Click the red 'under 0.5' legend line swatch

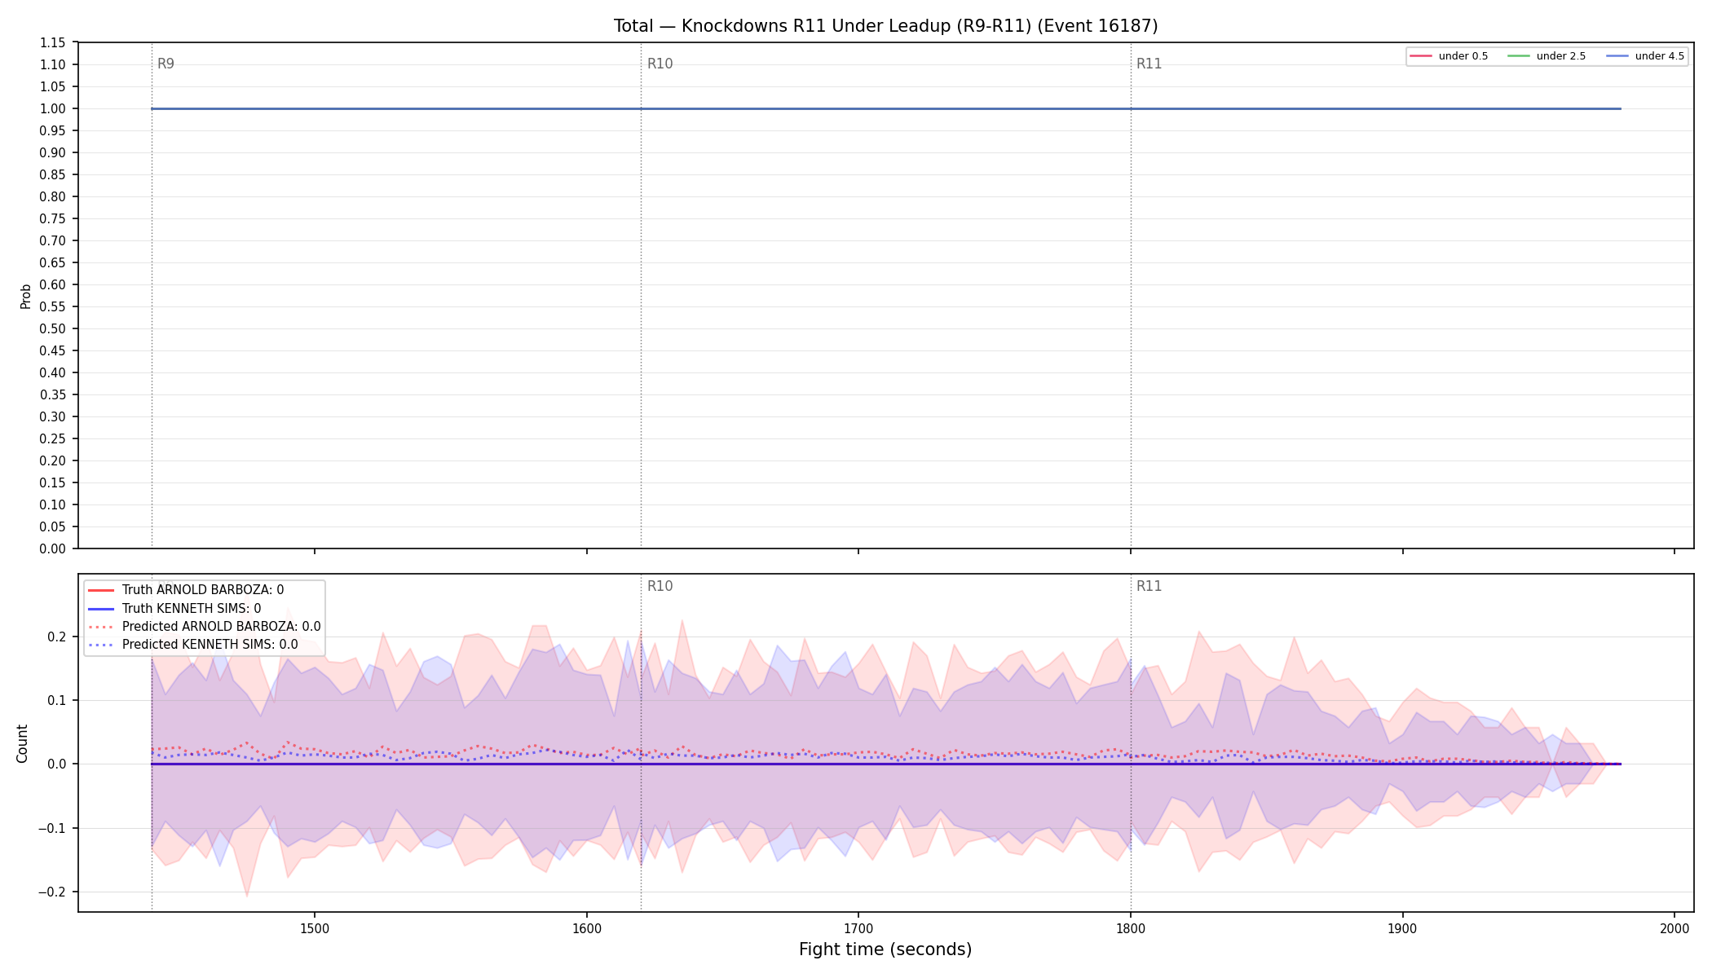pos(1421,56)
